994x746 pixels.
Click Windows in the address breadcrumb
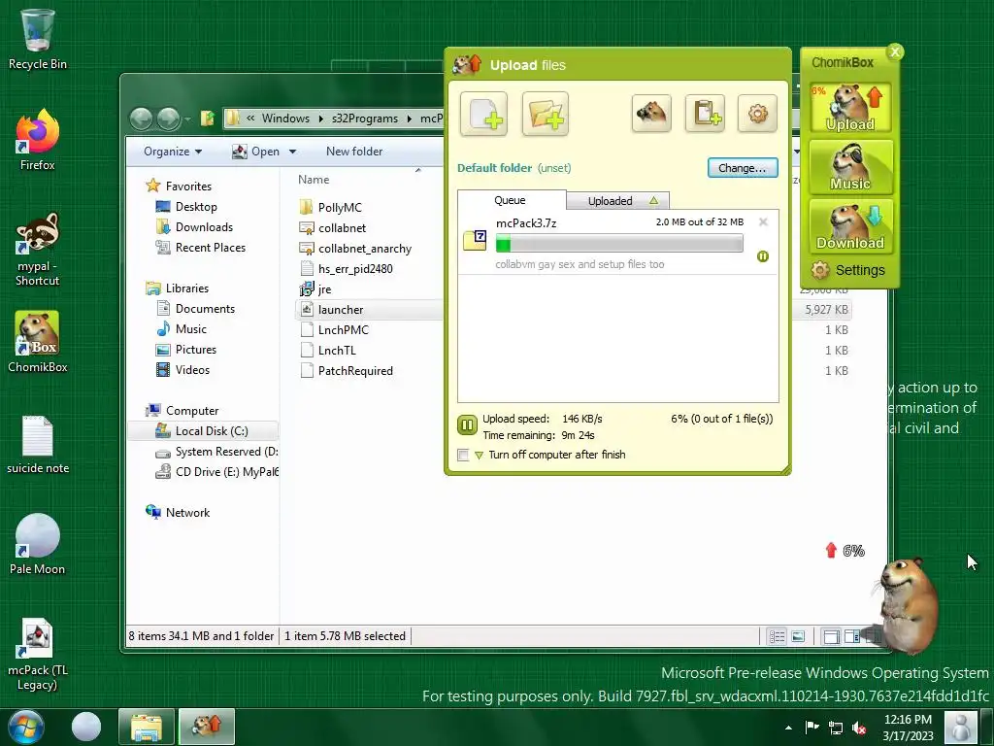pyautogui.click(x=286, y=119)
